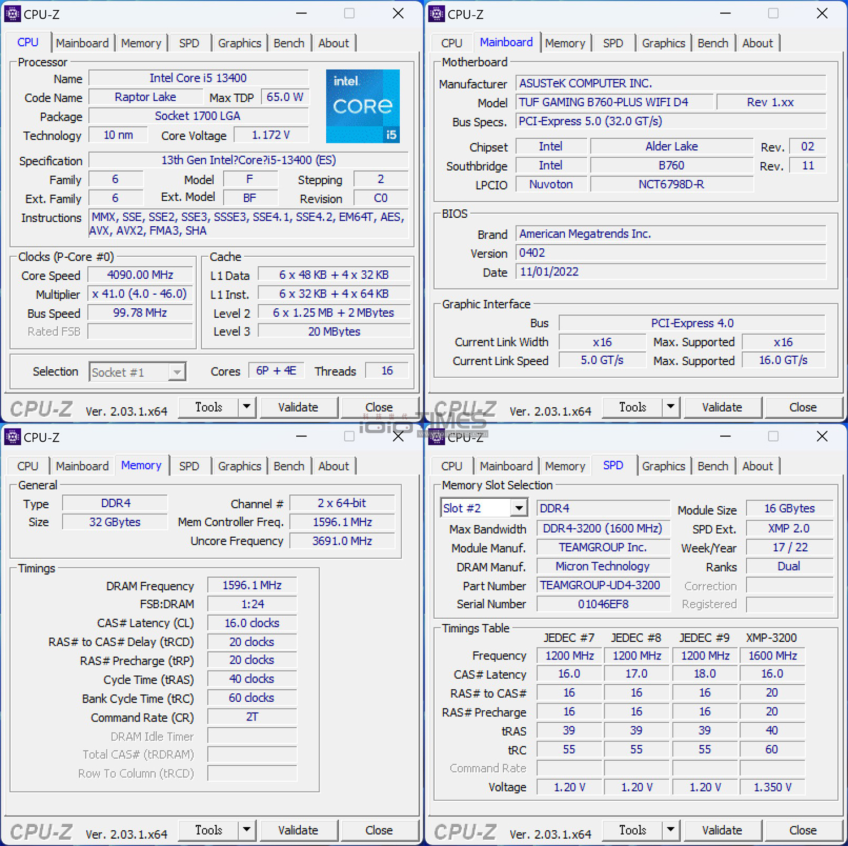Minimize the SPD tab window
The image size is (848, 846).
pyautogui.click(x=725, y=437)
